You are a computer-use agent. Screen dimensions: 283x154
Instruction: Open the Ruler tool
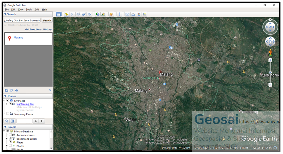(119, 14)
